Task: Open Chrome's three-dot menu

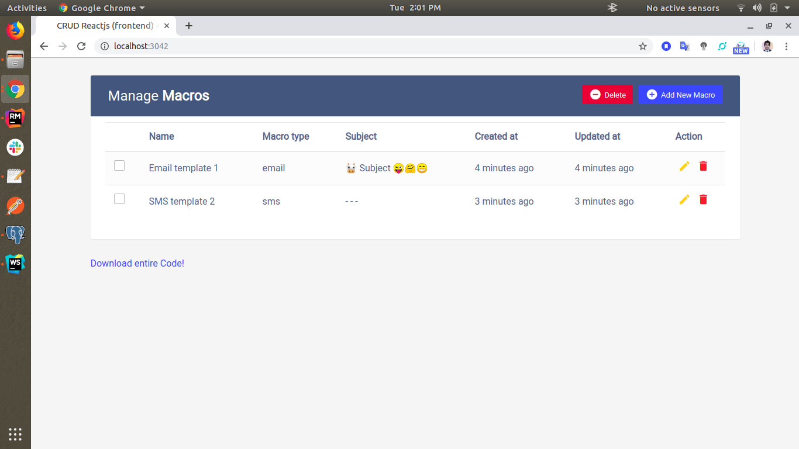Action: point(787,46)
